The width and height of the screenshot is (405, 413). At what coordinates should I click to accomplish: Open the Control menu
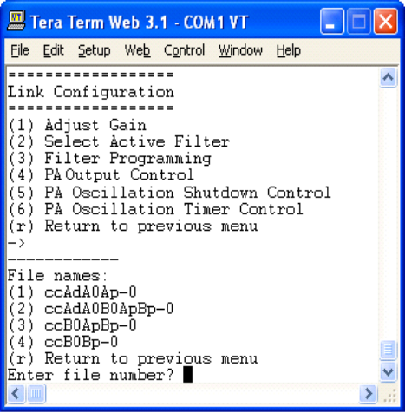(x=184, y=50)
